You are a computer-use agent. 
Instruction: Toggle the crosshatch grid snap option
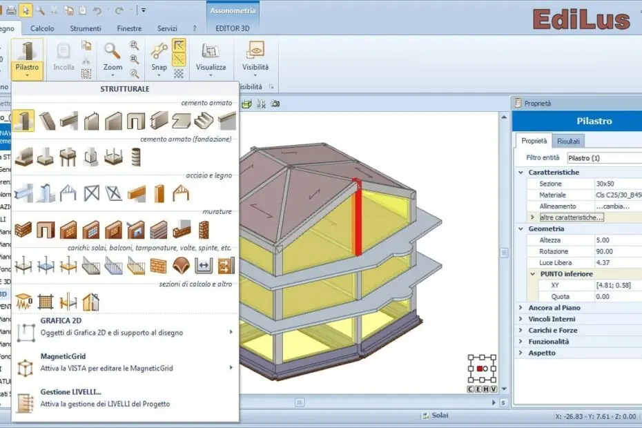tap(179, 74)
